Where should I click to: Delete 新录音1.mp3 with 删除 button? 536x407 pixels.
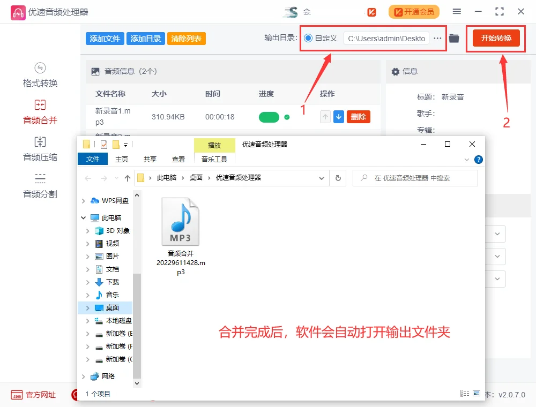coord(358,117)
